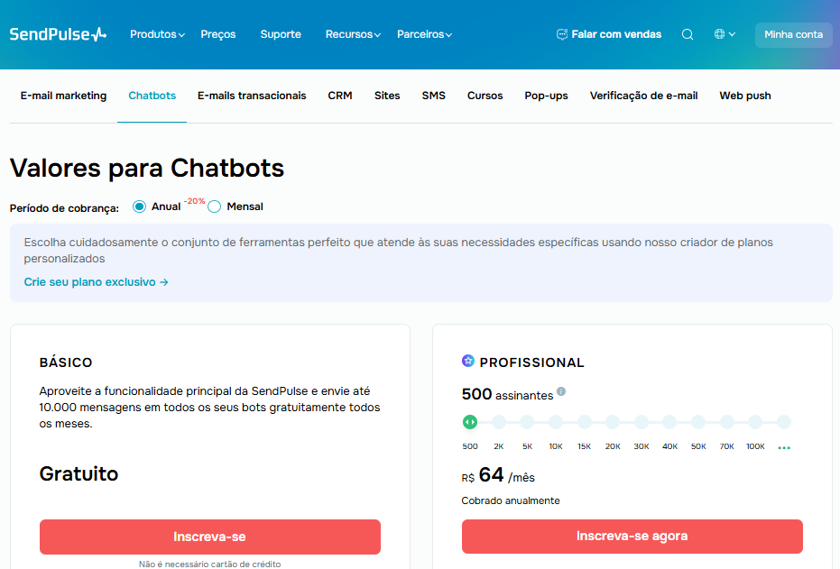Click Não é necessário cartão de crédito note
Viewport: 840px width, 569px height.
pos(210,564)
